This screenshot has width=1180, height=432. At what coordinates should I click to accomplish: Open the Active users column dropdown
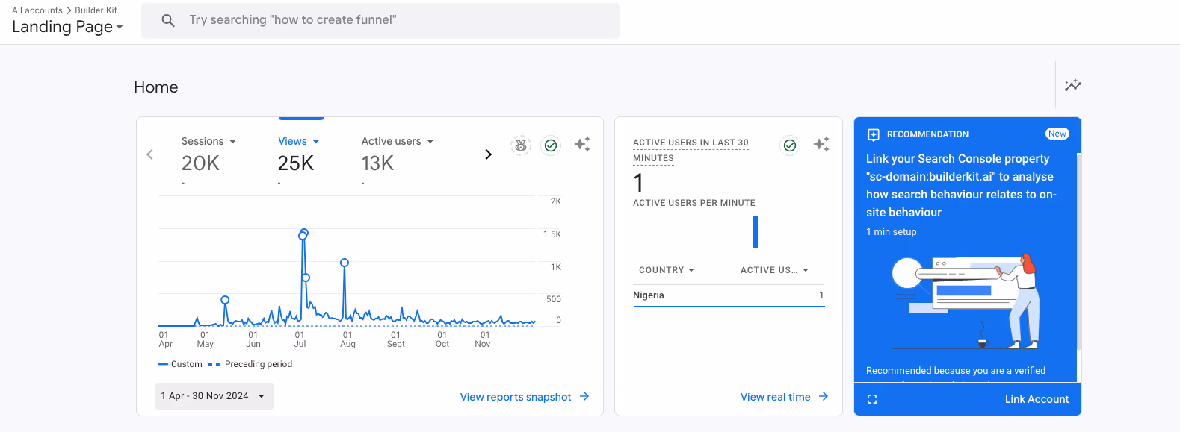[775, 270]
